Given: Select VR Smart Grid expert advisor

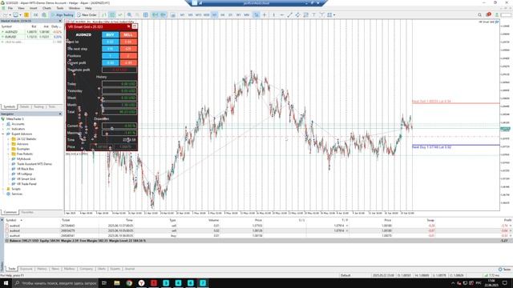Looking at the screenshot, I should point(26,179).
